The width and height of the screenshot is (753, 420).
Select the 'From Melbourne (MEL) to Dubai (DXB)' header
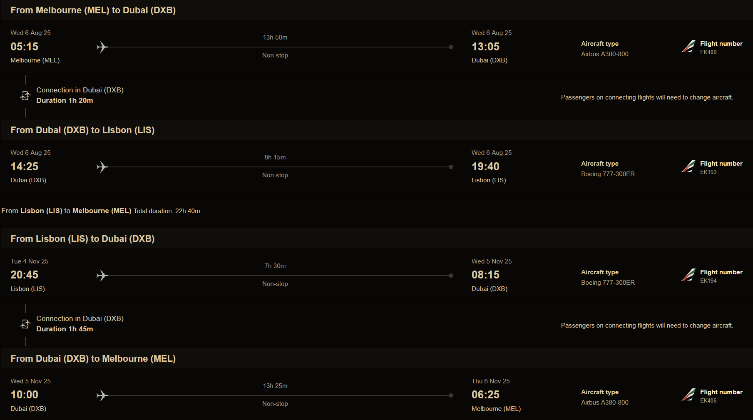click(93, 10)
